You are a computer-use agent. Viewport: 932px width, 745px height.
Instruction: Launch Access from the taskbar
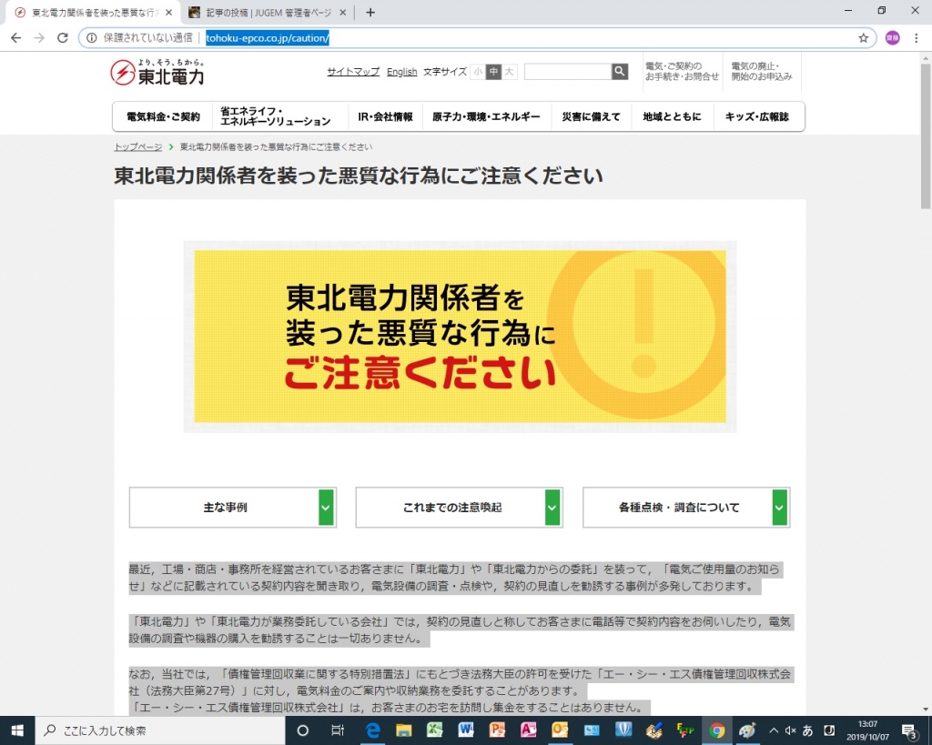529,730
